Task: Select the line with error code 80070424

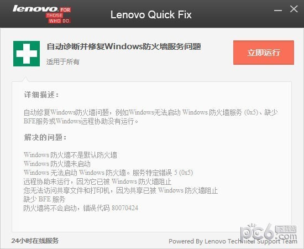Action: point(81,208)
